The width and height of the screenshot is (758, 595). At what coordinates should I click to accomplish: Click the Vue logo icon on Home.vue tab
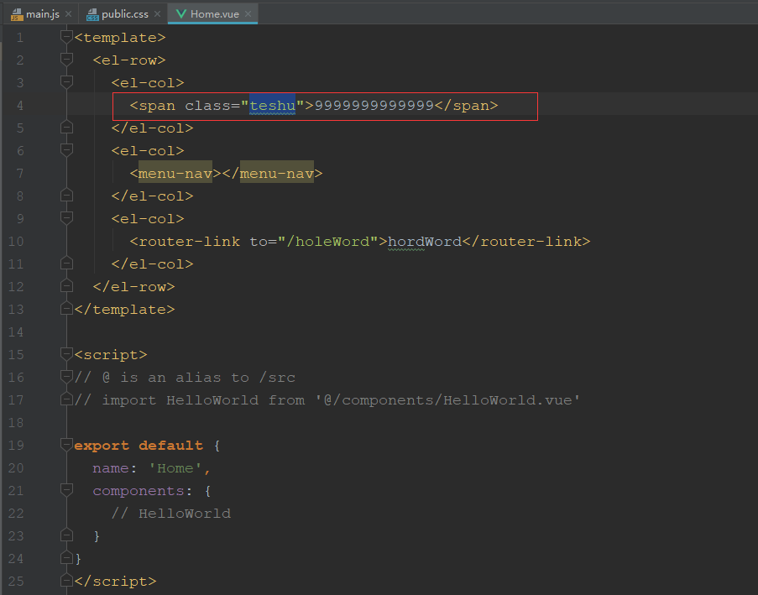click(180, 14)
